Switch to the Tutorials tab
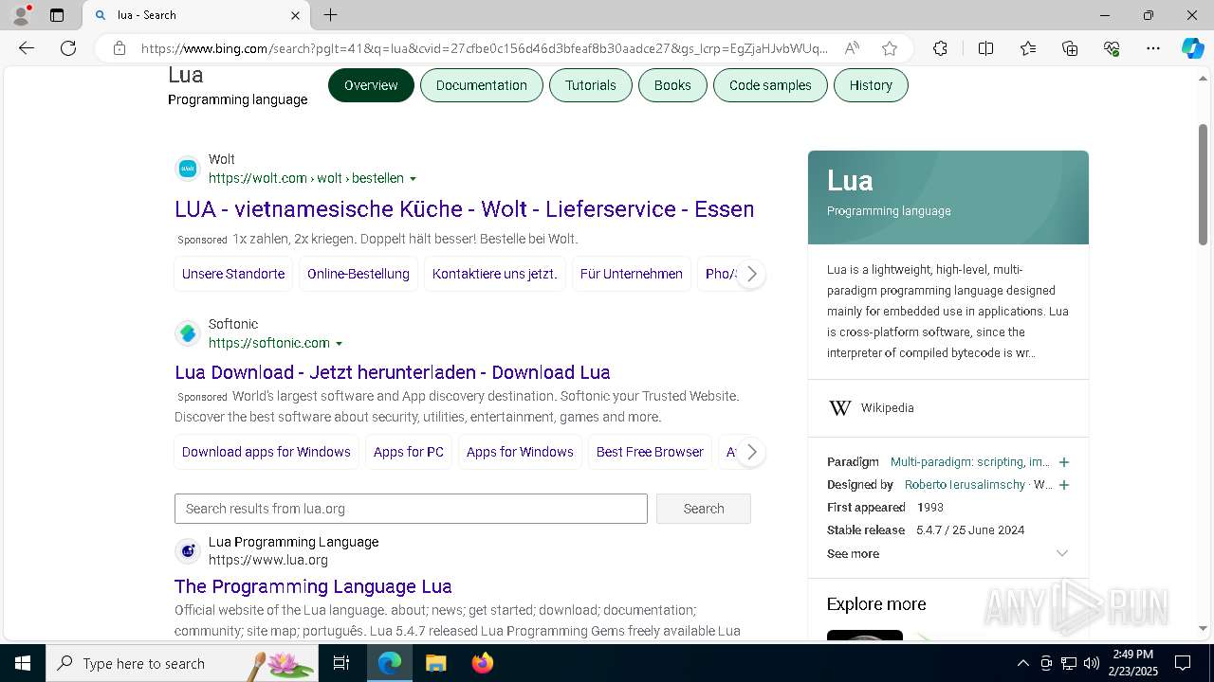This screenshot has height=682, width=1214. point(591,85)
